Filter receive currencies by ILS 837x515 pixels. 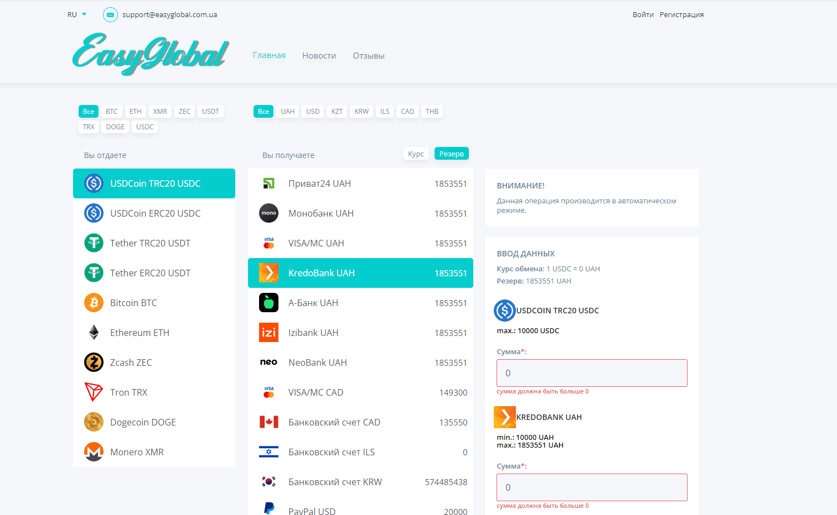coord(385,111)
